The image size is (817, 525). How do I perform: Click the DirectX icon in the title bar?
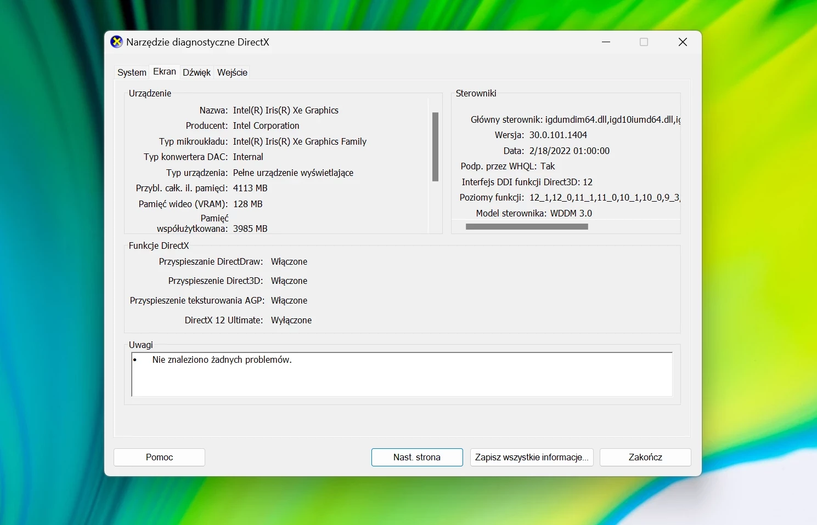pos(116,42)
